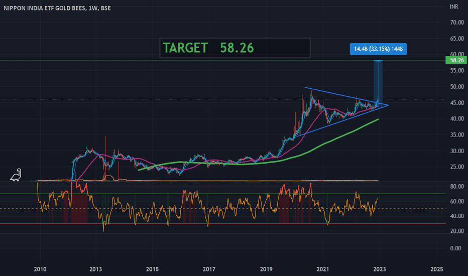The image size is (468, 276).
Task: Click the 70.00 price axis value
Action: pyautogui.click(x=457, y=23)
